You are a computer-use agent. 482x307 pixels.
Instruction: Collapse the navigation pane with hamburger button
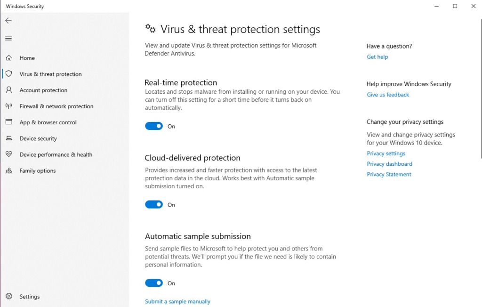point(8,39)
